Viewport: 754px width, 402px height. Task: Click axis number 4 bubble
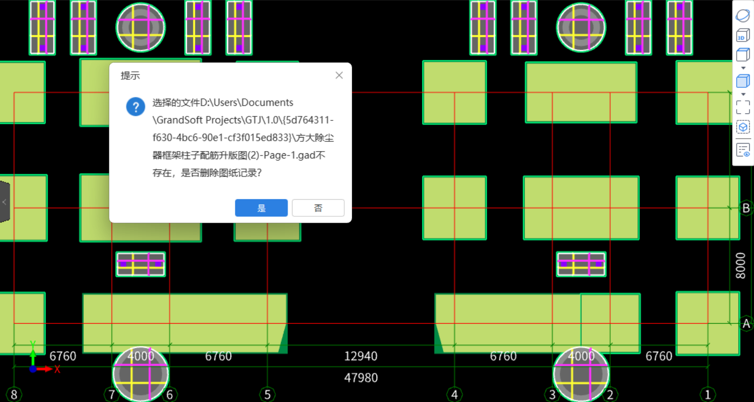coord(454,395)
